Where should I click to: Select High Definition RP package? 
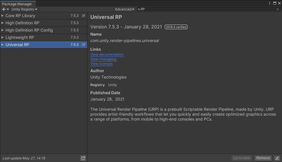tap(44, 23)
